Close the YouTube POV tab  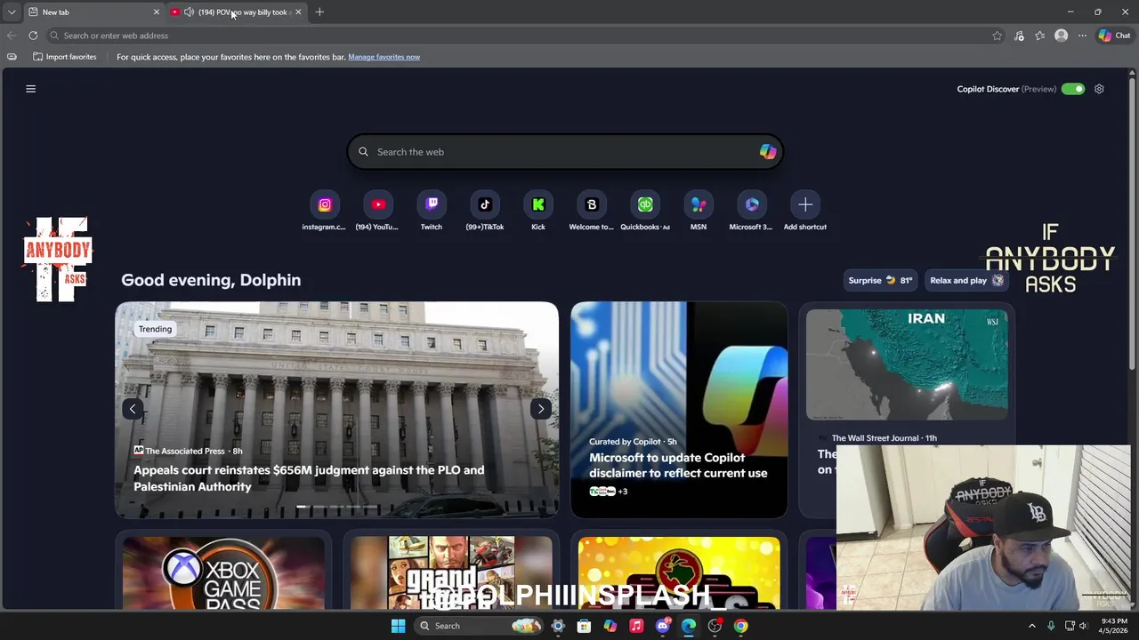coord(298,12)
